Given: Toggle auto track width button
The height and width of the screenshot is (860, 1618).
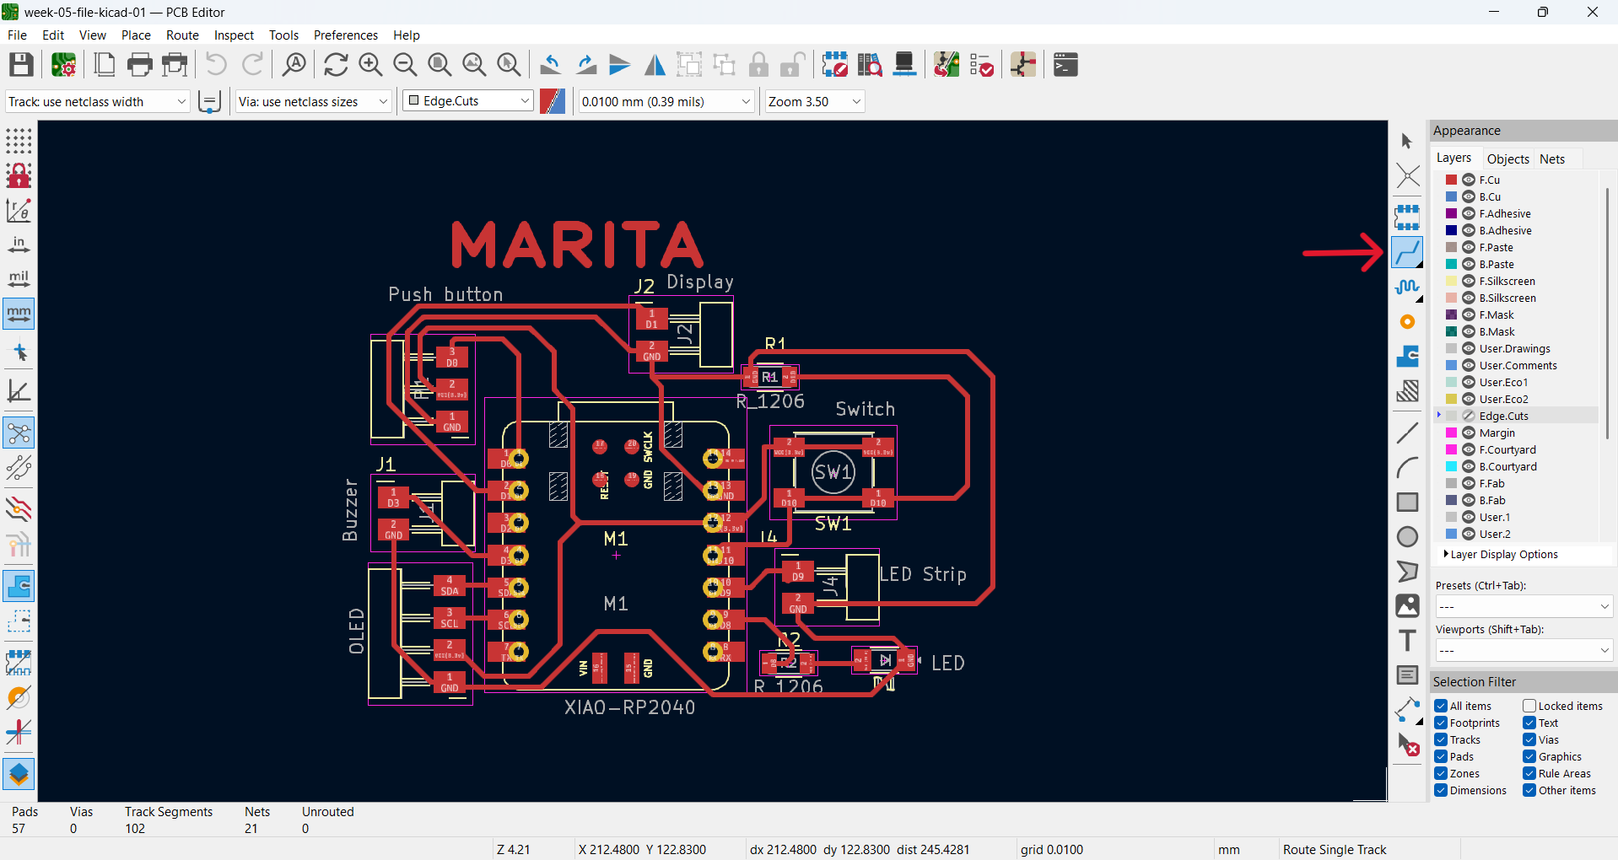Looking at the screenshot, I should tap(209, 101).
